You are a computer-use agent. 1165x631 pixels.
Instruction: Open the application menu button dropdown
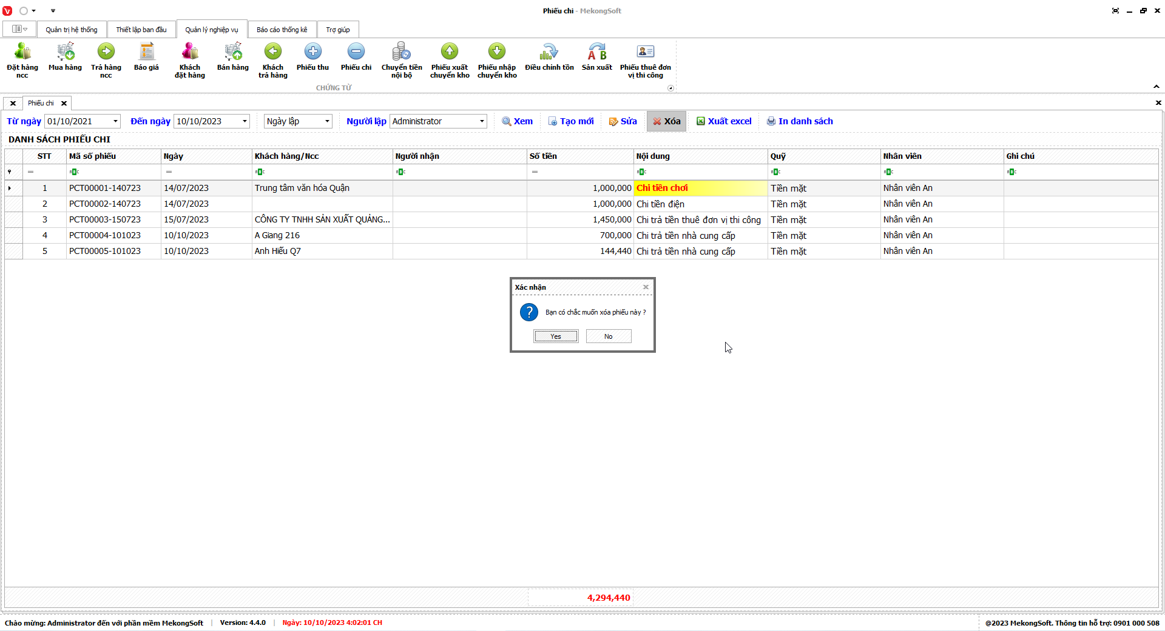click(x=19, y=29)
